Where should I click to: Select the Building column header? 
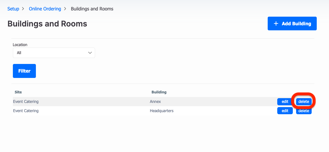click(x=159, y=92)
